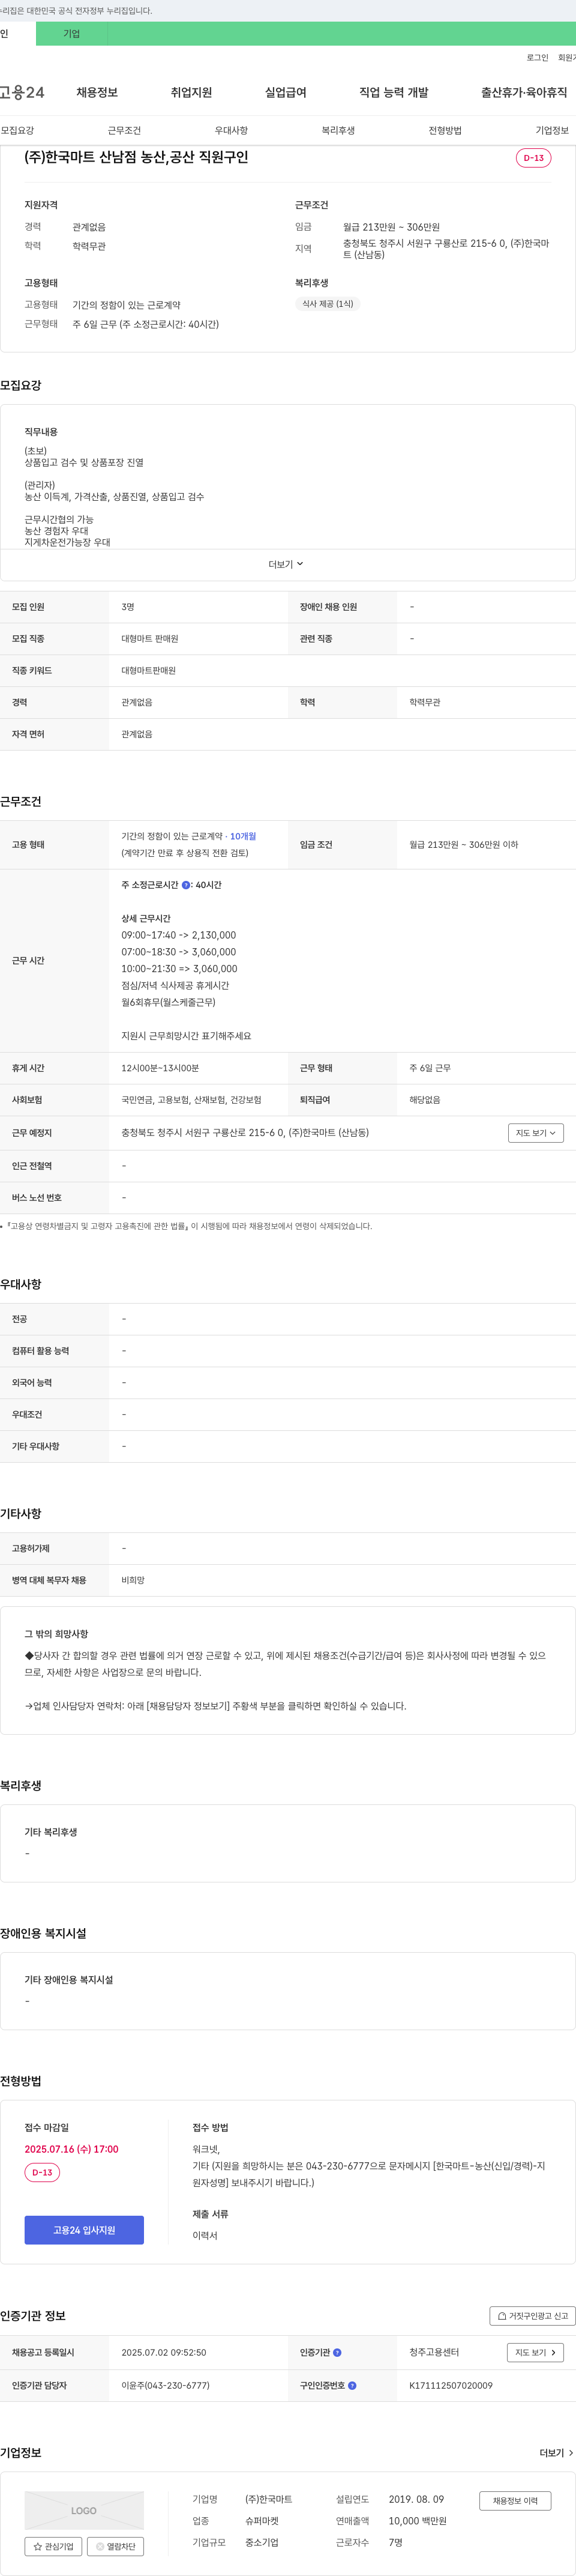Jump to 우대사항 section tab
This screenshot has width=576, height=2576.
click(x=231, y=130)
